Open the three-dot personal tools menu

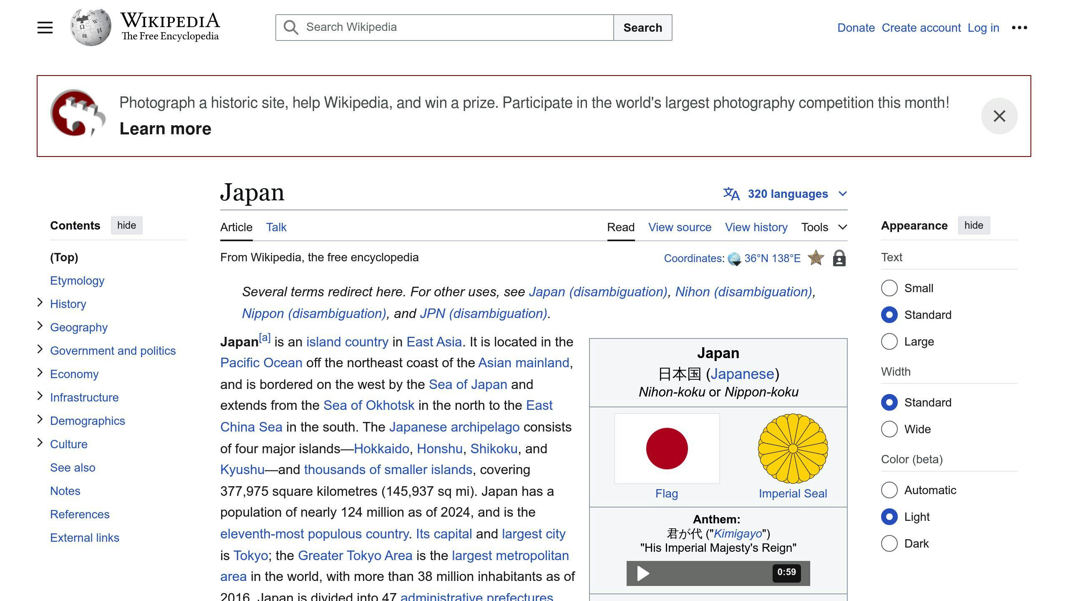(1019, 28)
